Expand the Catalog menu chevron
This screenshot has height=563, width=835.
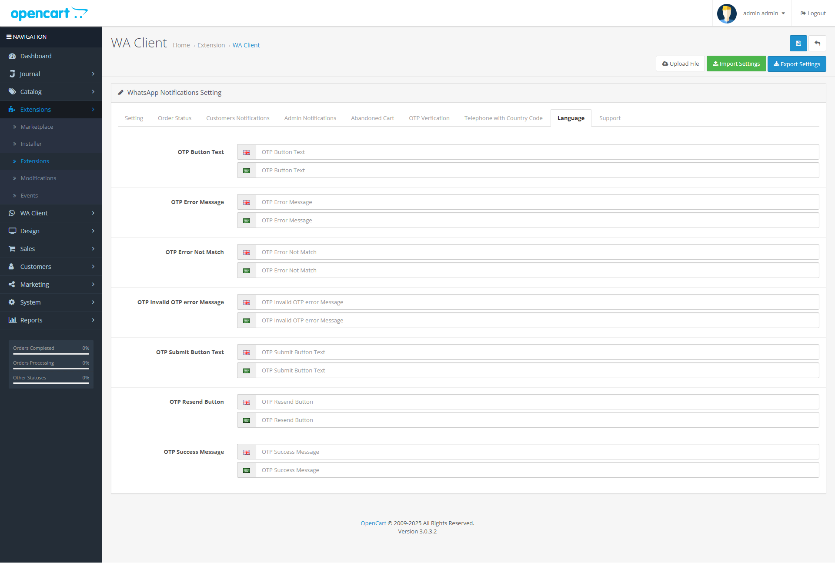click(93, 92)
